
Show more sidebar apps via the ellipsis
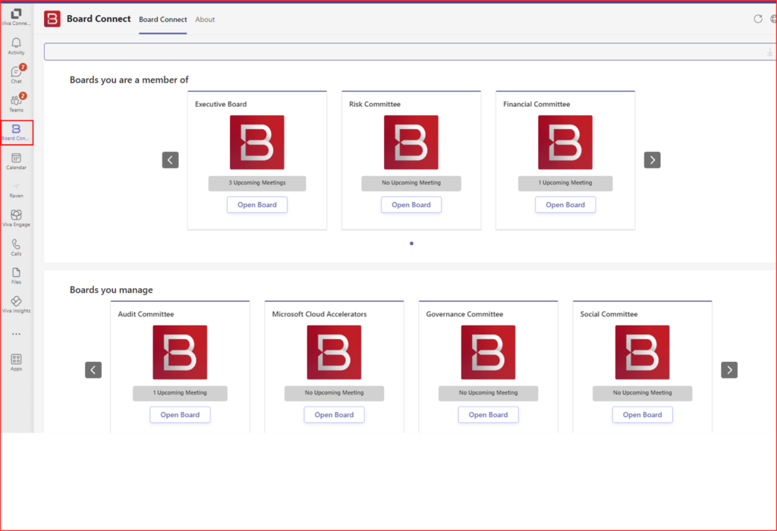pyautogui.click(x=15, y=332)
